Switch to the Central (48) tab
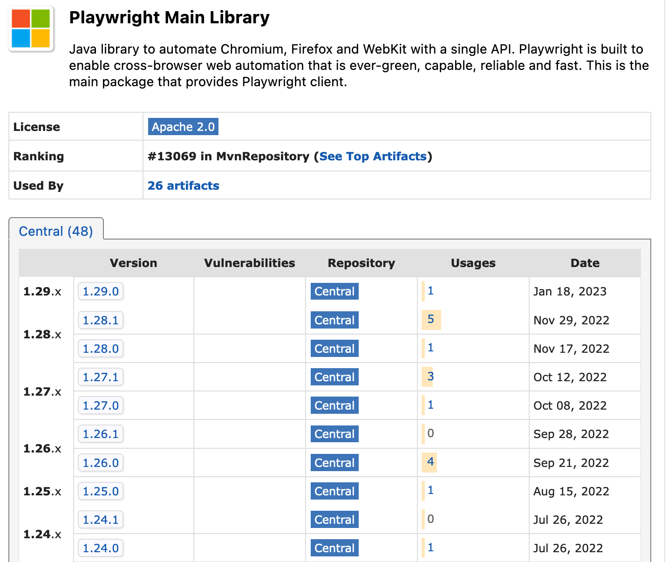Image resolution: width=668 pixels, height=562 pixels. point(56,231)
